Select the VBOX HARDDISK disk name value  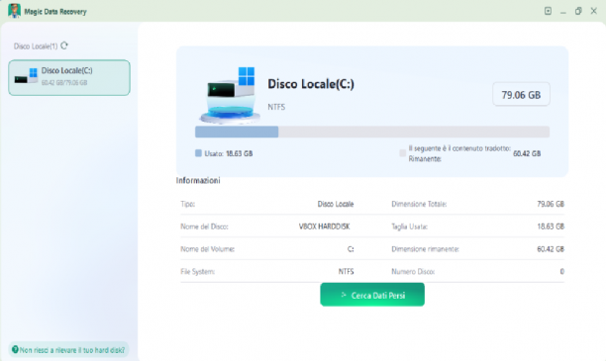[x=324, y=226]
